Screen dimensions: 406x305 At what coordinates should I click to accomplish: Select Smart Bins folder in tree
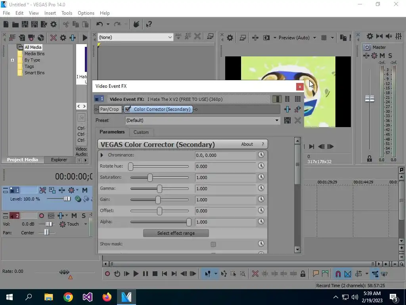(34, 73)
